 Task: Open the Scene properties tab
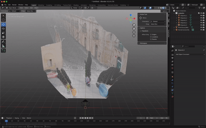[x=173, y=65]
